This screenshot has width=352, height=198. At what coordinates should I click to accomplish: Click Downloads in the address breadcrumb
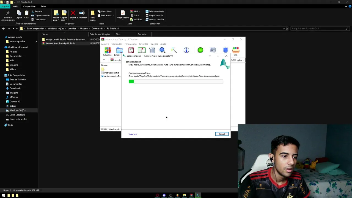point(97,29)
